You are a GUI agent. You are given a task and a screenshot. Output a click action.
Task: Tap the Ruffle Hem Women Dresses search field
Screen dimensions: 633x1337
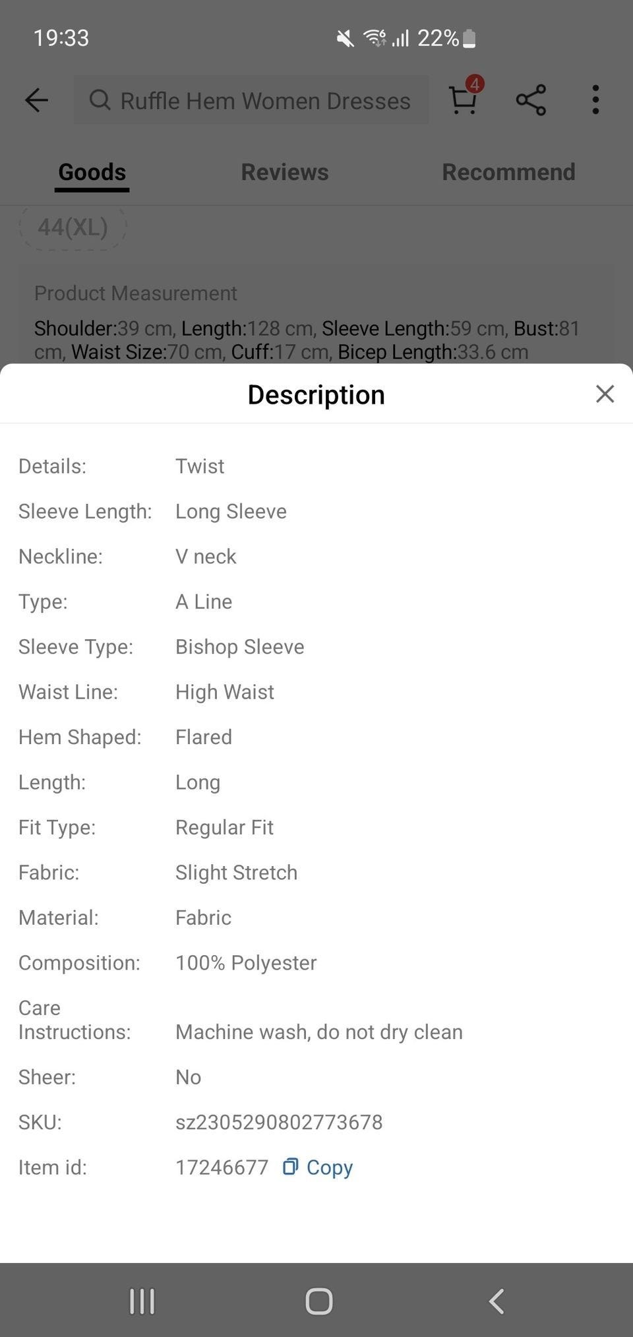(x=265, y=101)
